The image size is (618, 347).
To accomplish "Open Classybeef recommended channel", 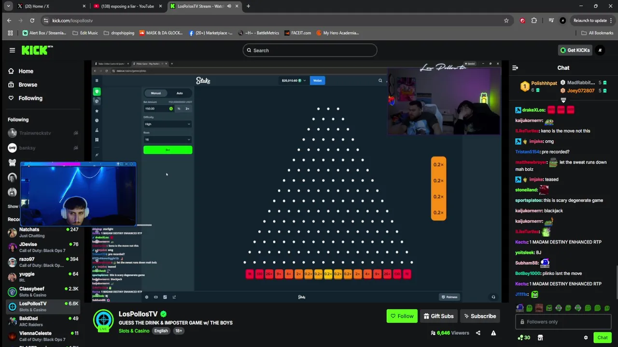I will [x=42, y=292].
